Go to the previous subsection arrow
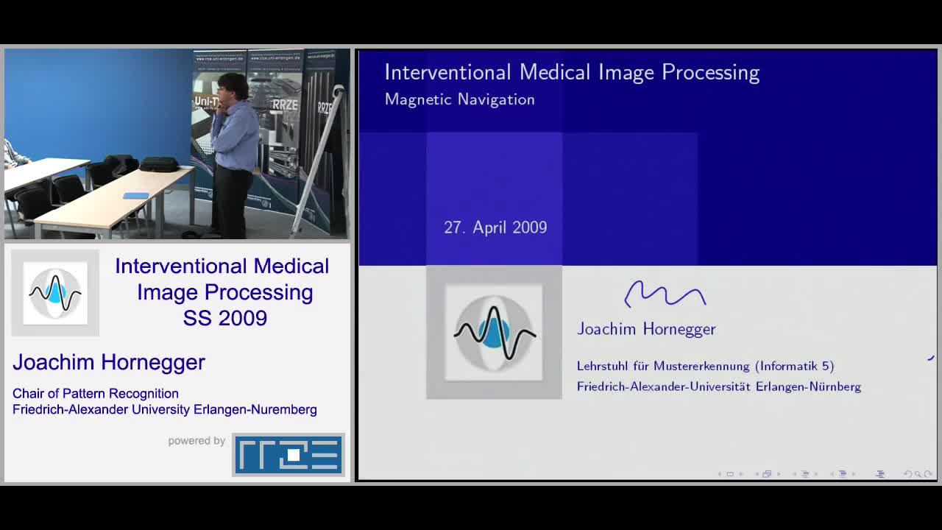The height and width of the screenshot is (530, 942). (795, 474)
